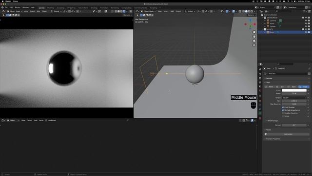Open editor type menu of the node editor

click(3, 120)
